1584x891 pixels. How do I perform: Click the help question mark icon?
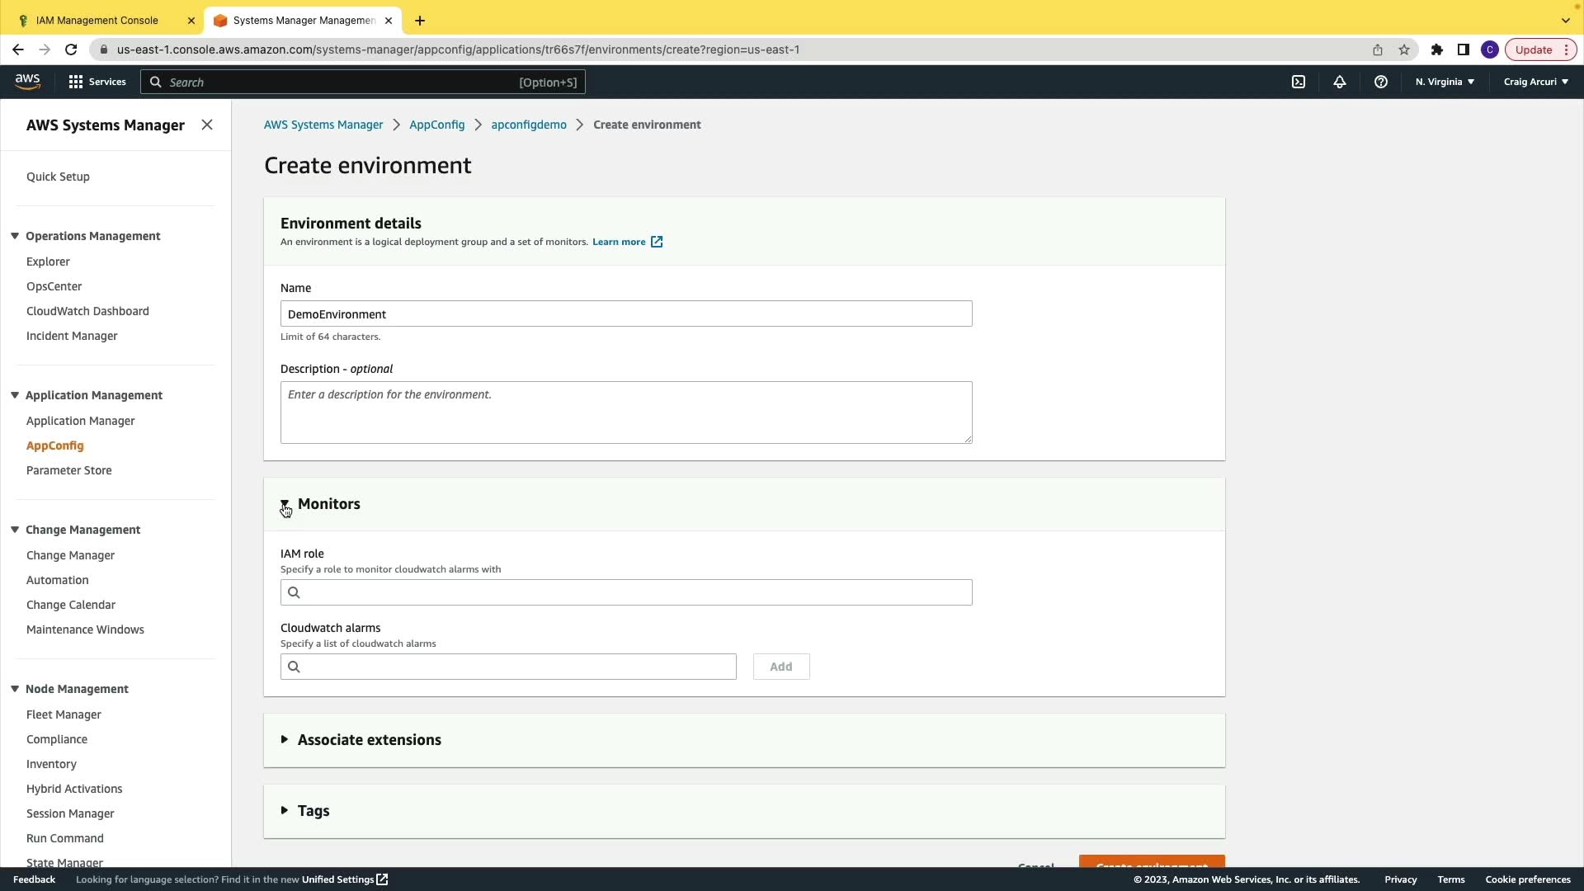(x=1381, y=82)
